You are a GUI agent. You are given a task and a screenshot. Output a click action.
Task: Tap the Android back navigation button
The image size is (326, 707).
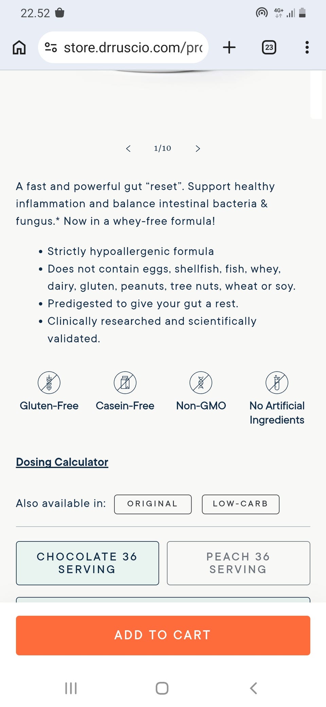pyautogui.click(x=253, y=688)
